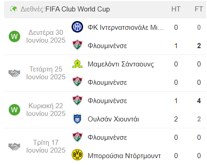Select the Μαμελόντι Σάνταουνς team name
Screen dimensions: 207x165
[x=121, y=64]
